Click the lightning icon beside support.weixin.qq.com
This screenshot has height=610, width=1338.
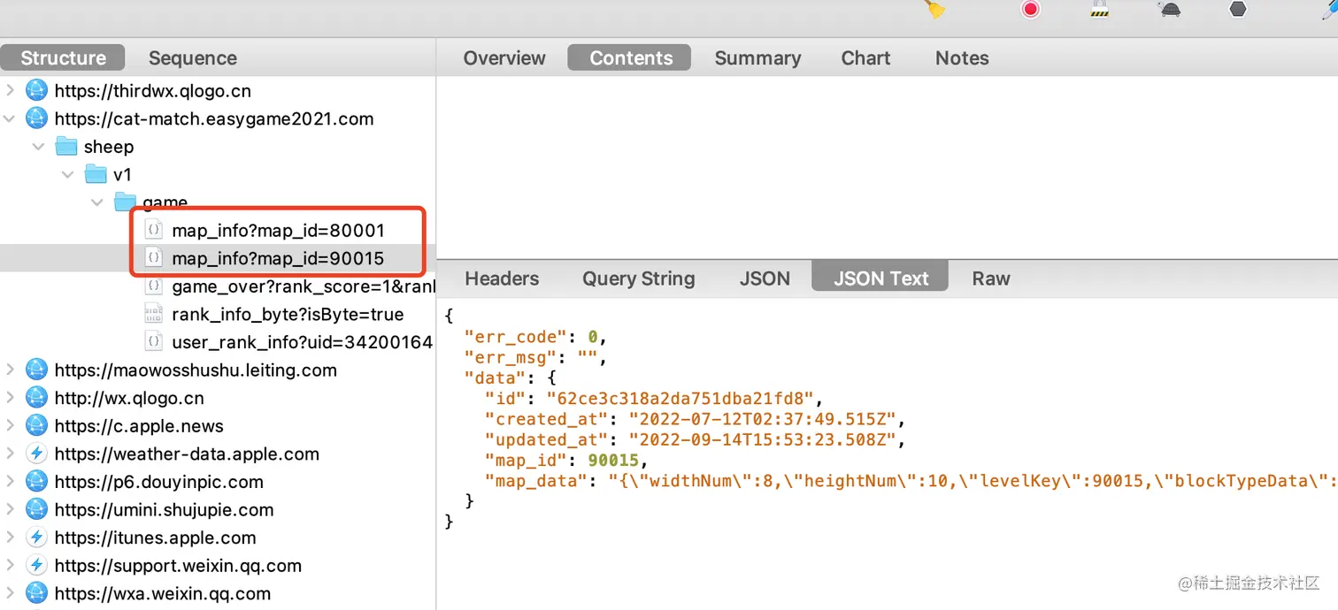36,566
